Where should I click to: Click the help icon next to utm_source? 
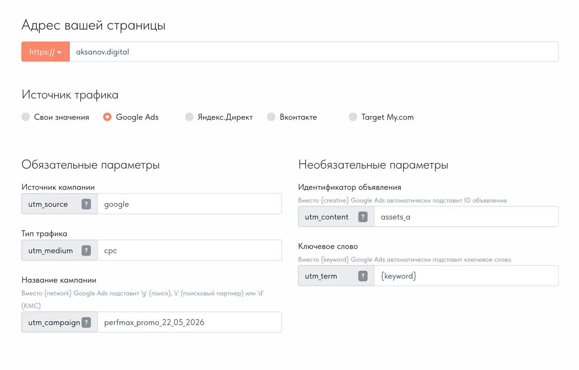click(86, 204)
